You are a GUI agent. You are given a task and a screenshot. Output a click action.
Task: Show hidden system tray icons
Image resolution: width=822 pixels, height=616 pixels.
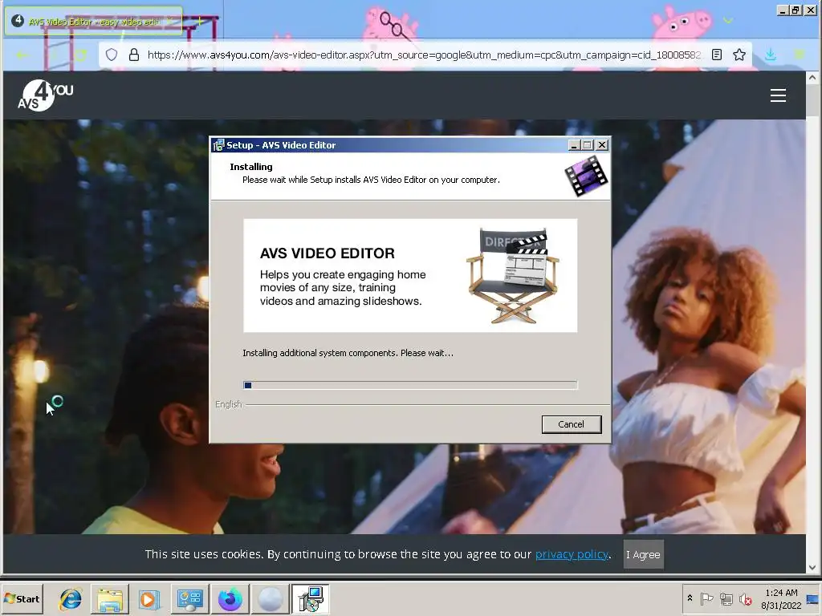(690, 598)
